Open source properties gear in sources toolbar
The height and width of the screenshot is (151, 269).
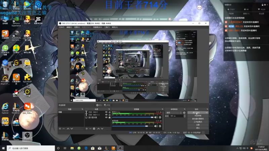[94, 129]
